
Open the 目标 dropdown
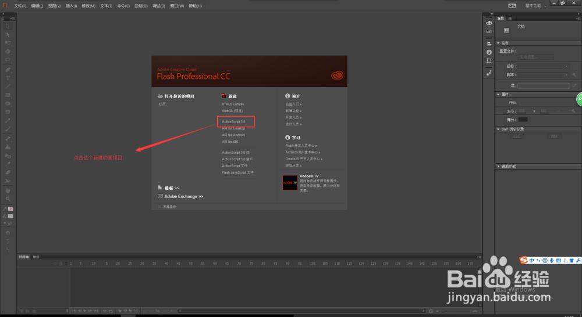point(544,66)
